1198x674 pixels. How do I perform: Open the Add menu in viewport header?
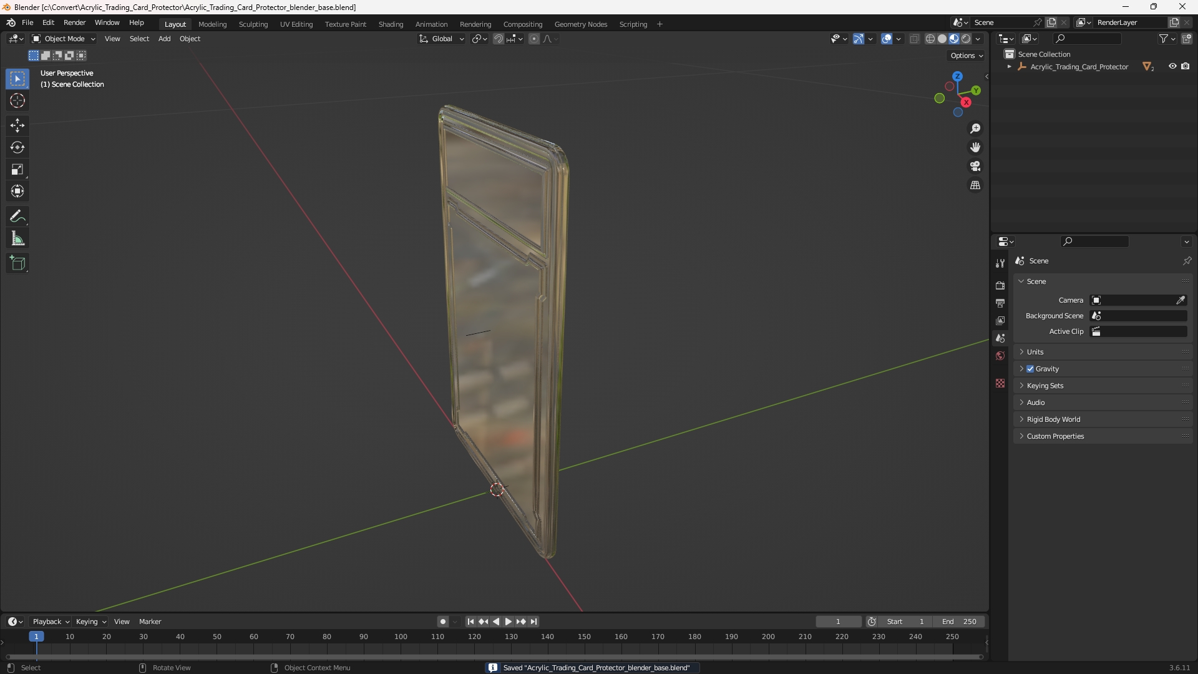pyautogui.click(x=164, y=39)
